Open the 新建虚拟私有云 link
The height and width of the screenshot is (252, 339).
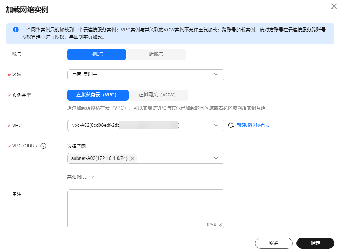pyautogui.click(x=253, y=125)
